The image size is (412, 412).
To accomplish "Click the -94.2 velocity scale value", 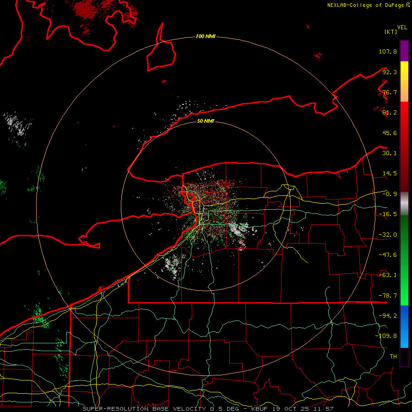I will point(388,316).
